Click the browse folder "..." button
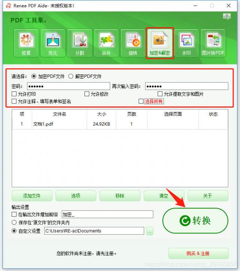Image resolution: width=240 pixels, height=271 pixels. pos(150,231)
